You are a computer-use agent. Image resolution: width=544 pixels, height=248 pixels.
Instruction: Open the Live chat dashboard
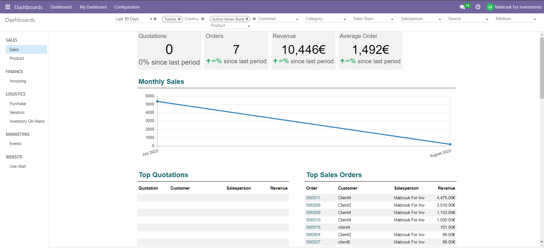pos(26,166)
